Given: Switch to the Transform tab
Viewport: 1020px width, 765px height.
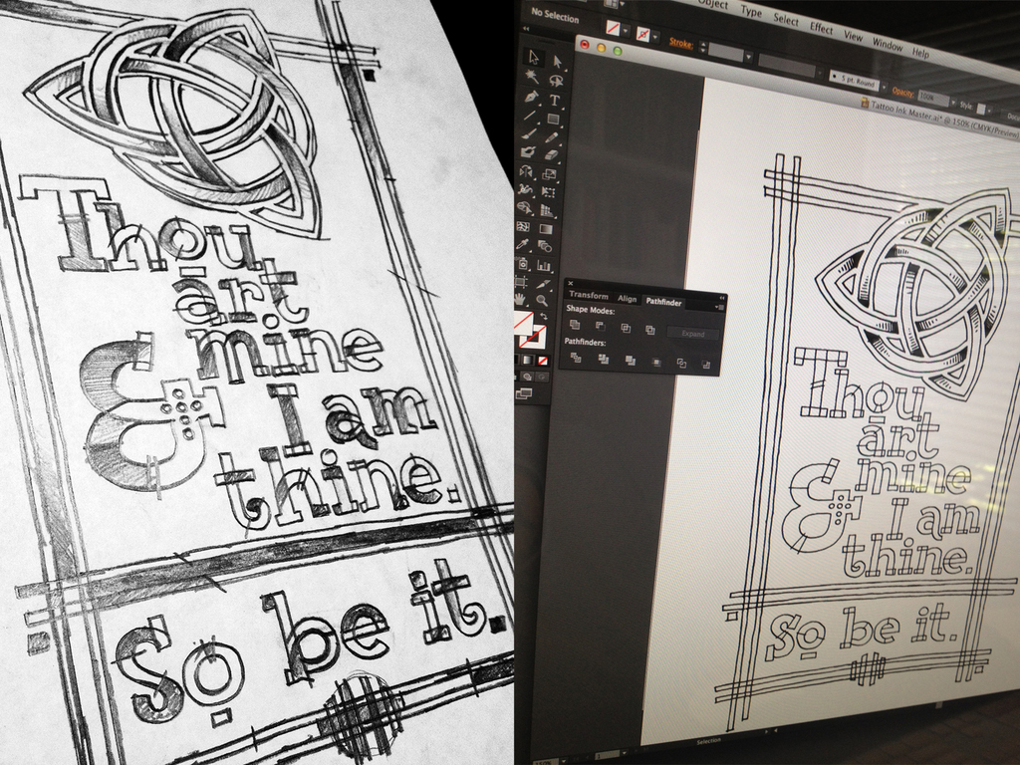Looking at the screenshot, I should click(x=589, y=296).
